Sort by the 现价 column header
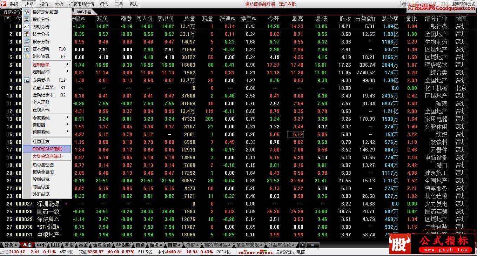477x256 pixels. [x=102, y=19]
